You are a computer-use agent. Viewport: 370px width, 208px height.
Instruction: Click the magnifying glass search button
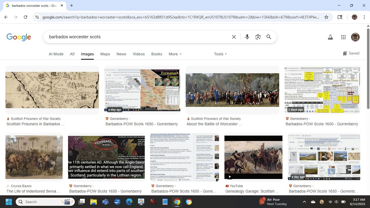coord(269,37)
